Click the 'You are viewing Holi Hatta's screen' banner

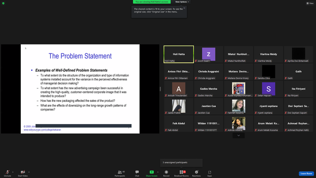152,2
